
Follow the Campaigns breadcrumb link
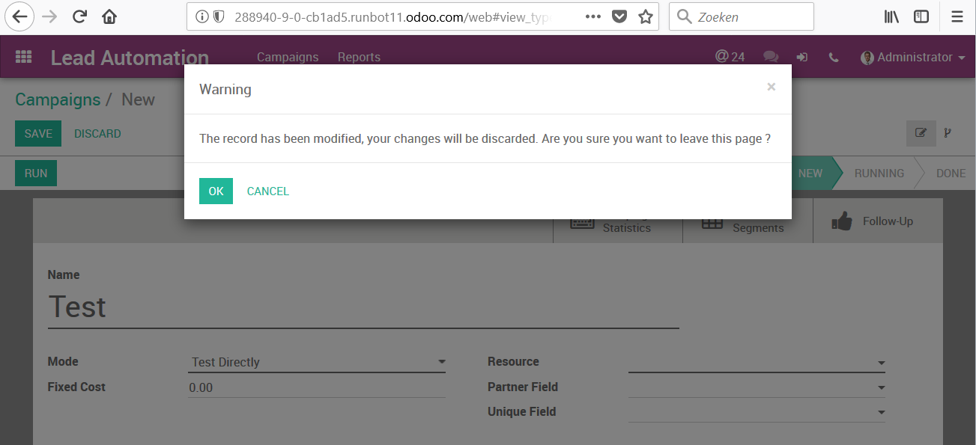[58, 99]
